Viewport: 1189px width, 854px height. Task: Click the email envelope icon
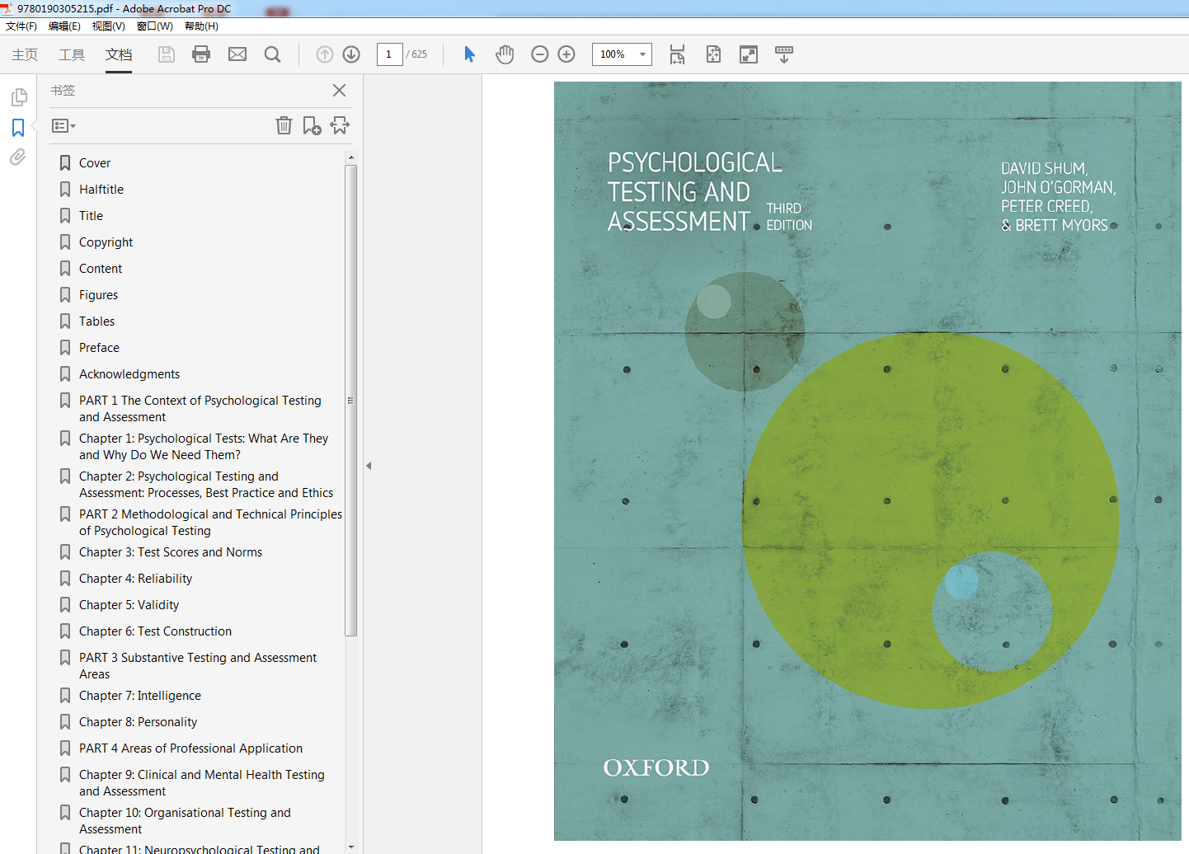click(237, 54)
